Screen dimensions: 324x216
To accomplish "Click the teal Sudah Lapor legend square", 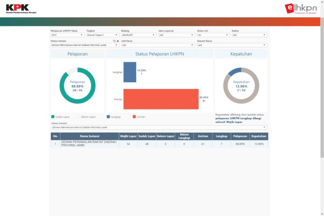I will pos(53,117).
